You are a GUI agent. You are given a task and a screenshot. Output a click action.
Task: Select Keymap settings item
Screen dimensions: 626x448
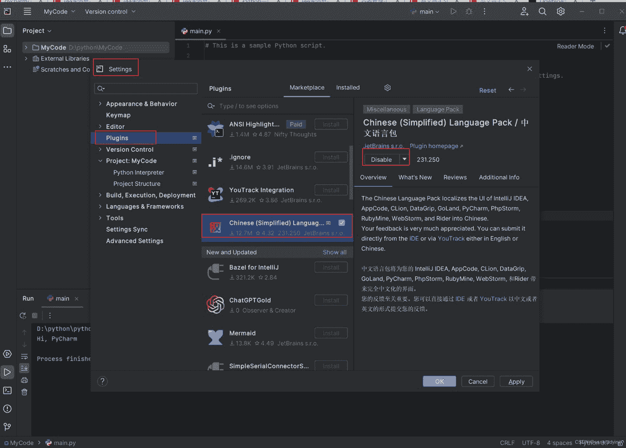118,115
